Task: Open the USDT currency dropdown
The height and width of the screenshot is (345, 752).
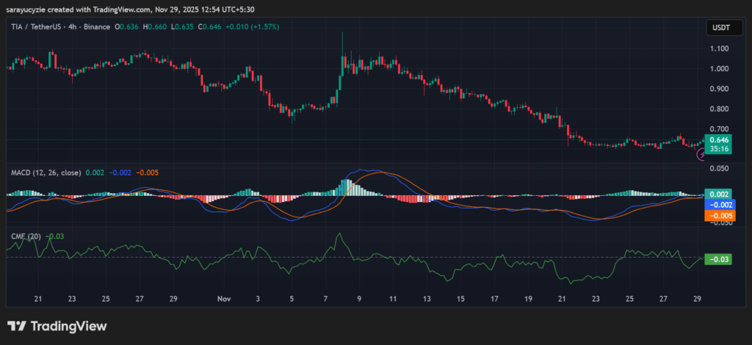Action: click(x=717, y=28)
